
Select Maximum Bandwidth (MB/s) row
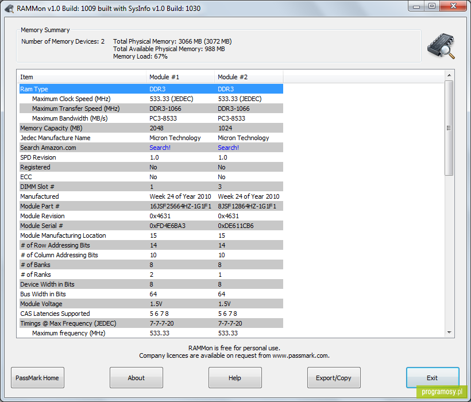[x=152, y=118]
